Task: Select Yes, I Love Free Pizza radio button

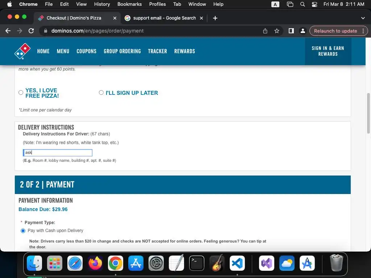Action: (x=21, y=92)
